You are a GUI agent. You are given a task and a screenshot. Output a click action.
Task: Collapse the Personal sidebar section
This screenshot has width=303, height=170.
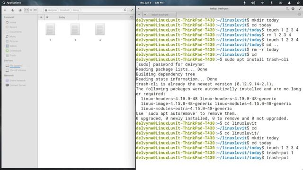coord(9,17)
